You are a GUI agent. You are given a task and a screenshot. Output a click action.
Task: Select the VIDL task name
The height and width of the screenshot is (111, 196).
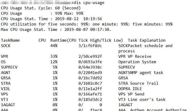tap(6, 89)
